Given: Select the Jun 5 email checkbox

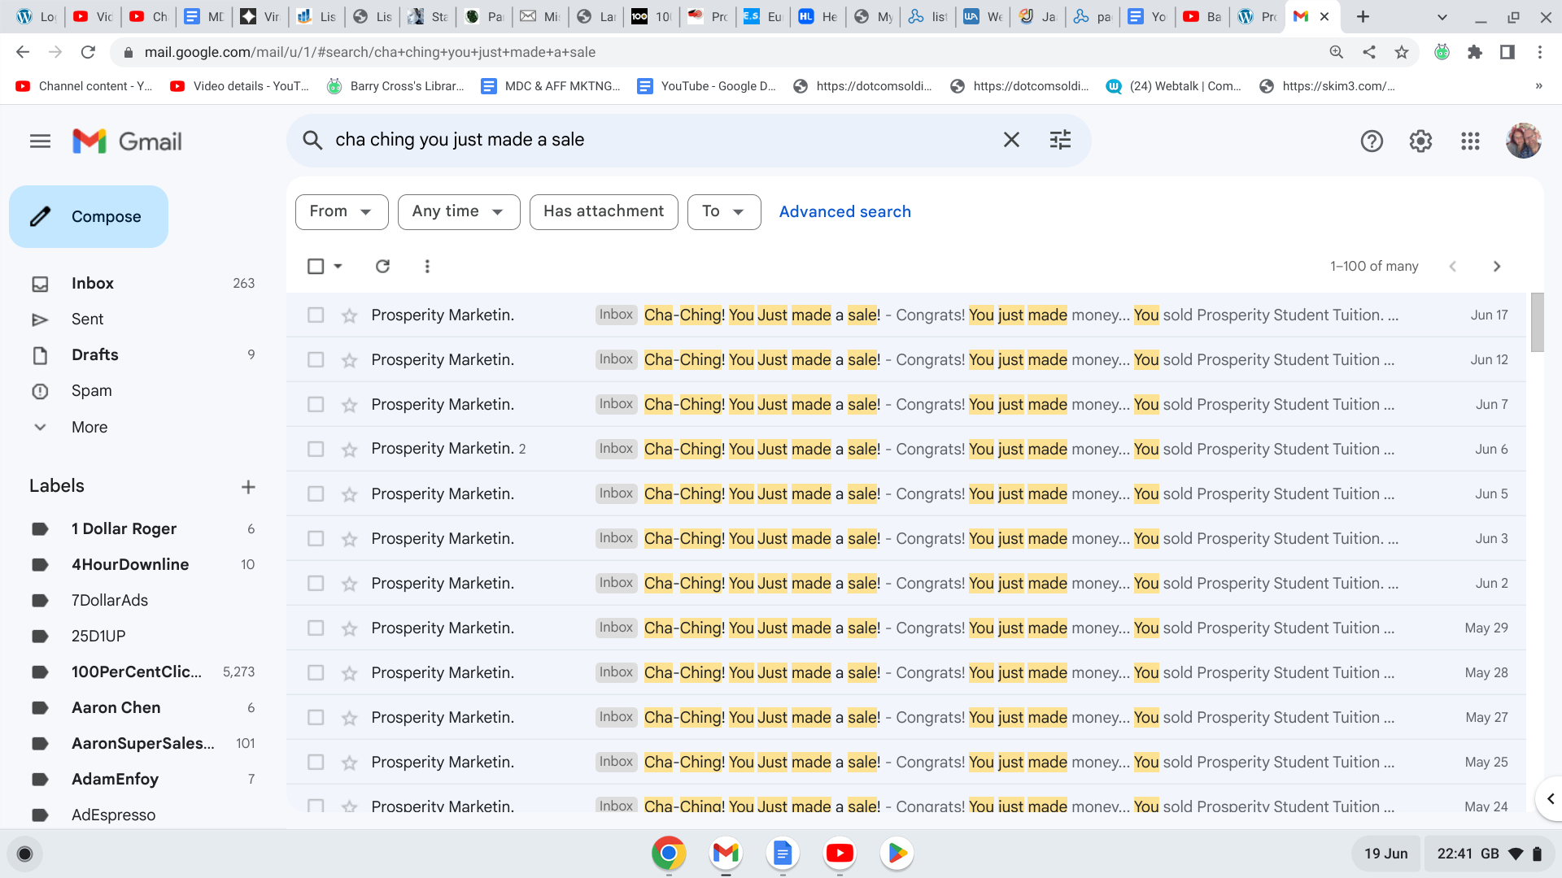Looking at the screenshot, I should pos(316,493).
